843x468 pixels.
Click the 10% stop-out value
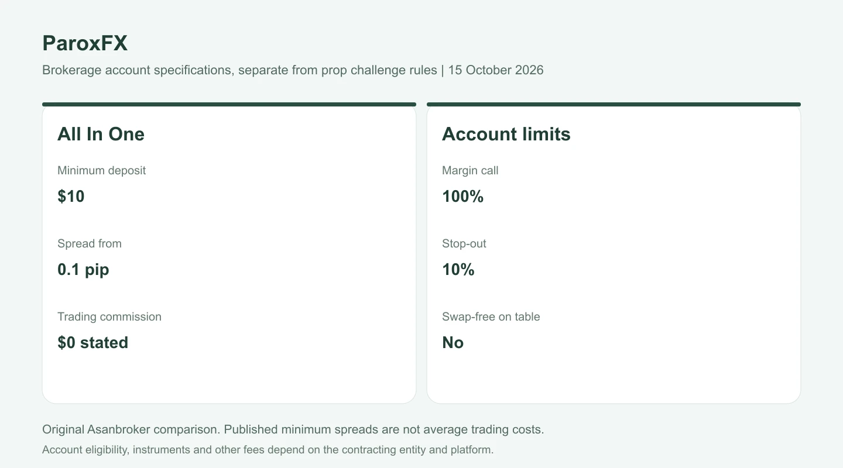[458, 269]
